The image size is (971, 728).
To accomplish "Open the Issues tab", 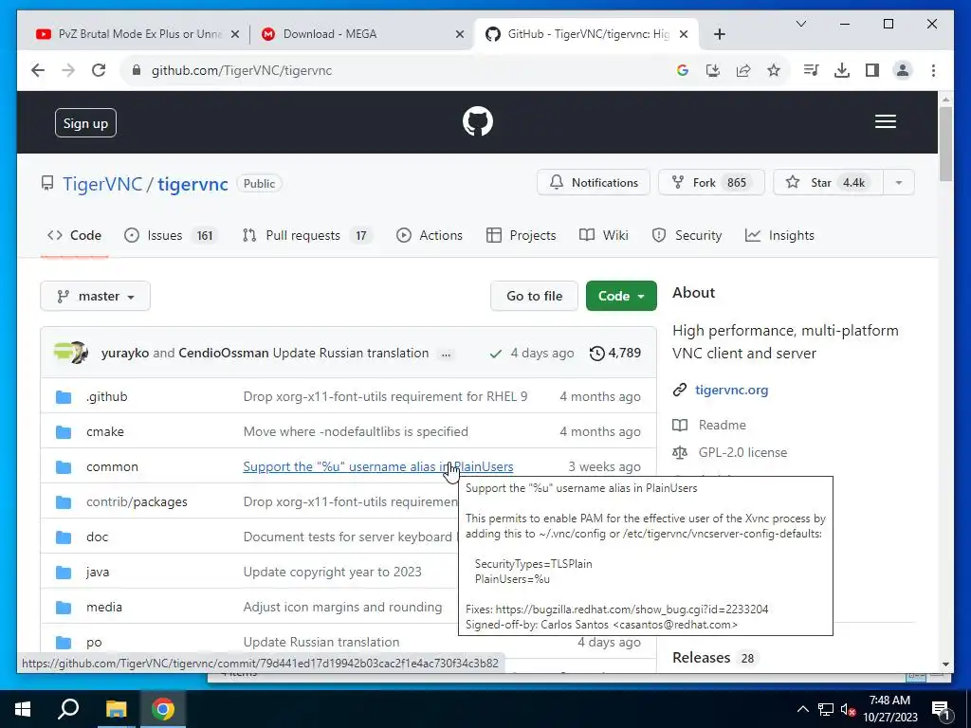I will tap(171, 235).
